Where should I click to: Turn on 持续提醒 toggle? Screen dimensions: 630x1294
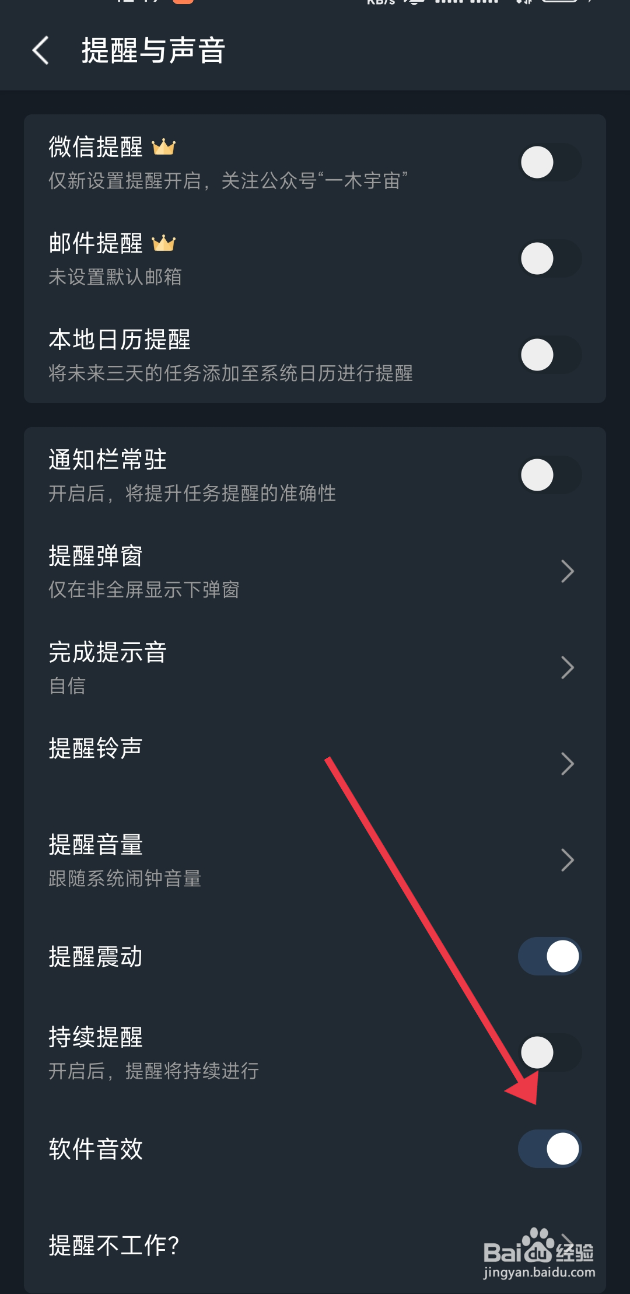pos(549,1052)
